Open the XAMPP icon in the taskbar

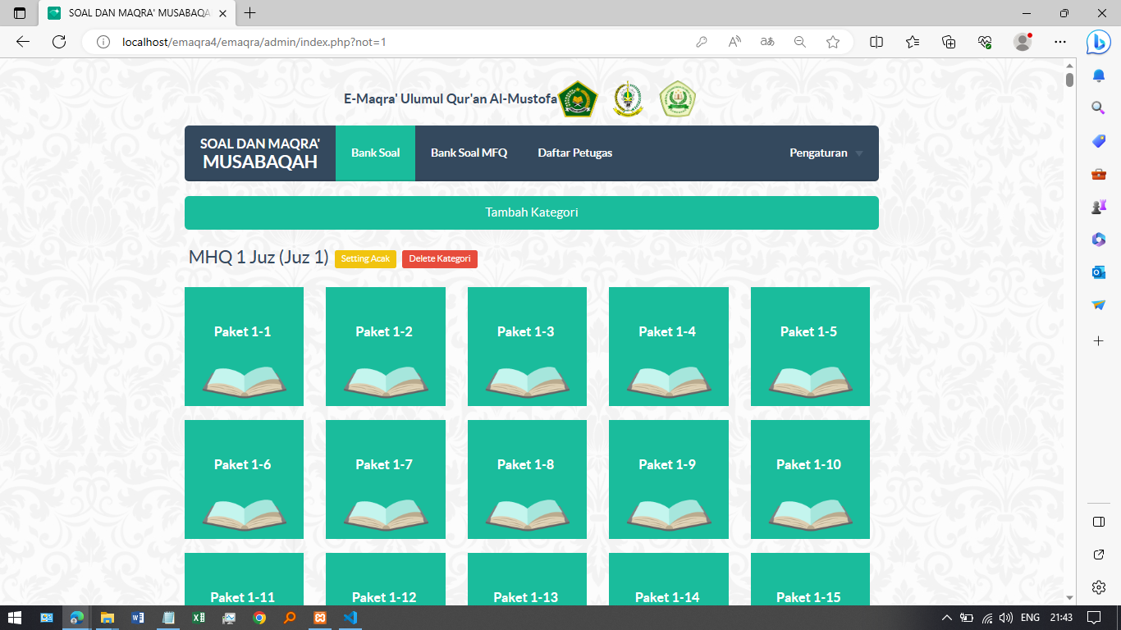320,618
